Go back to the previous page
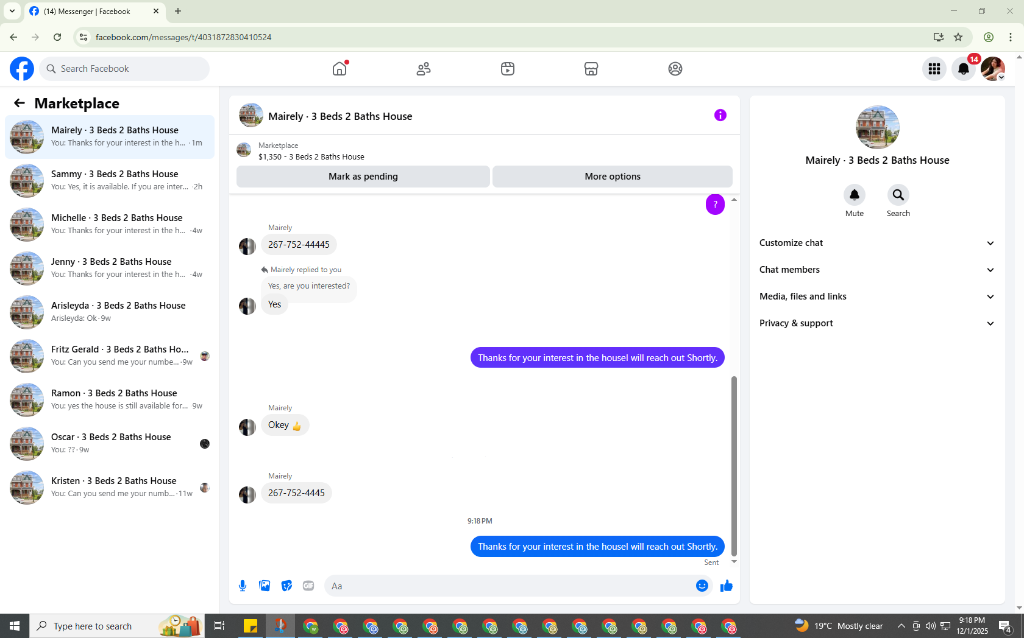Screen dimensions: 1024x638 [13, 37]
